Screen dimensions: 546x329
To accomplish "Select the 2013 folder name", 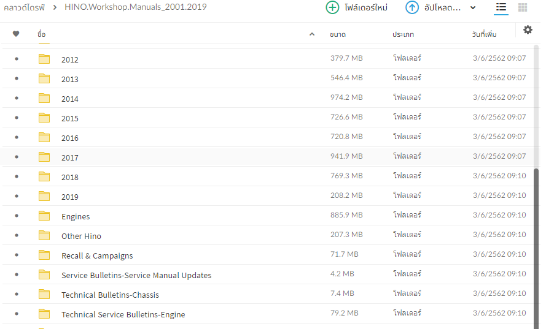I will tap(70, 79).
